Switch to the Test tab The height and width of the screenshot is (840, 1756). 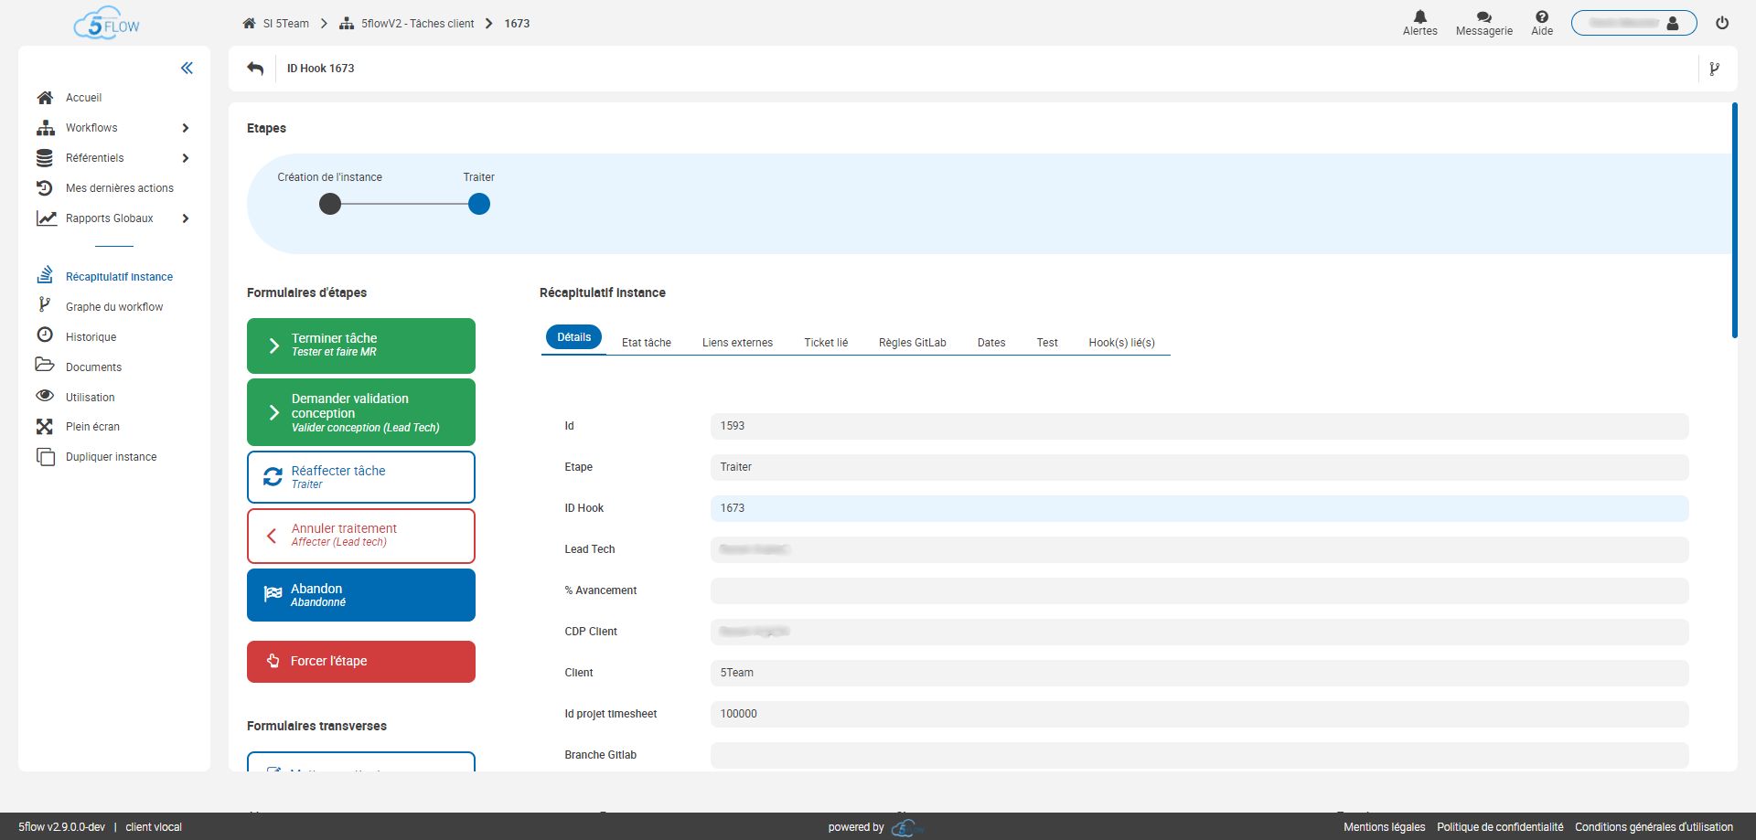pyautogui.click(x=1047, y=343)
